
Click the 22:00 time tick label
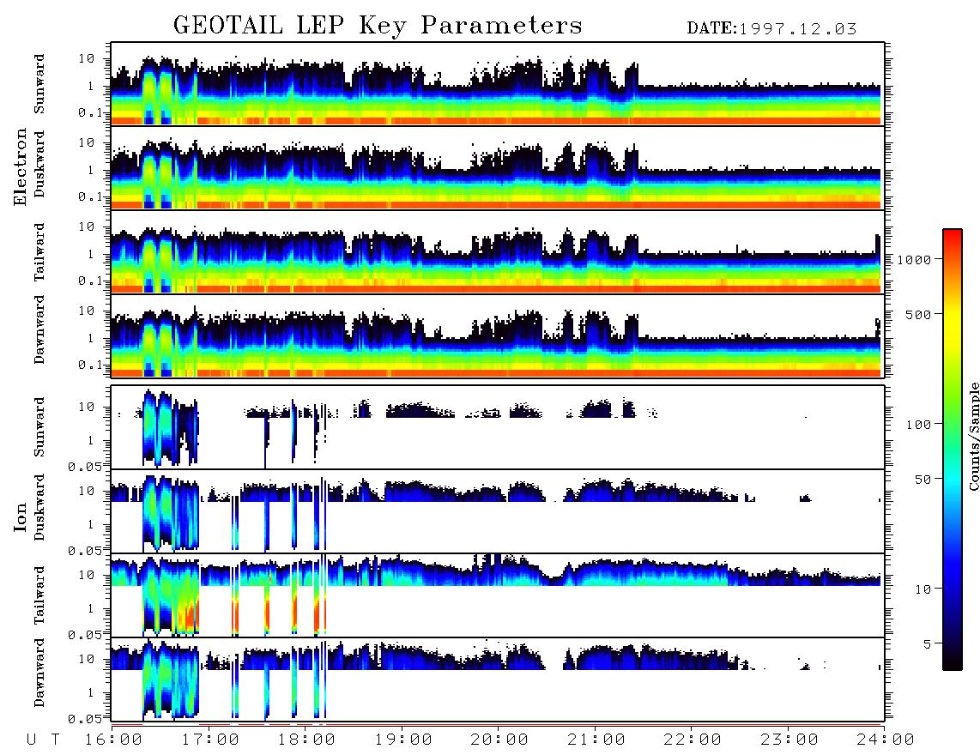pos(693,740)
